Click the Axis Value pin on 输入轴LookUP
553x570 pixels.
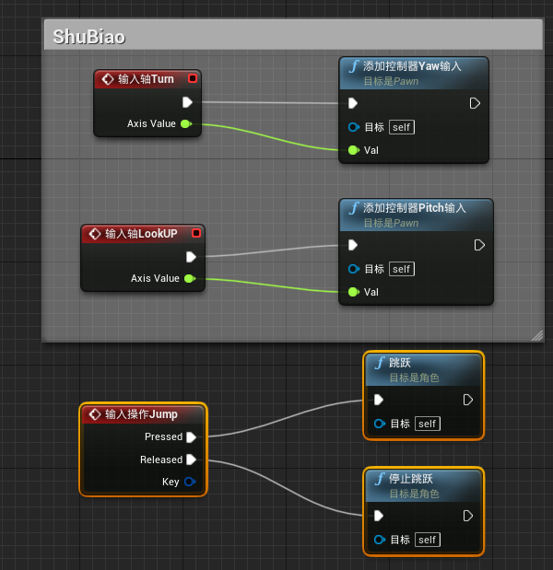pos(190,278)
